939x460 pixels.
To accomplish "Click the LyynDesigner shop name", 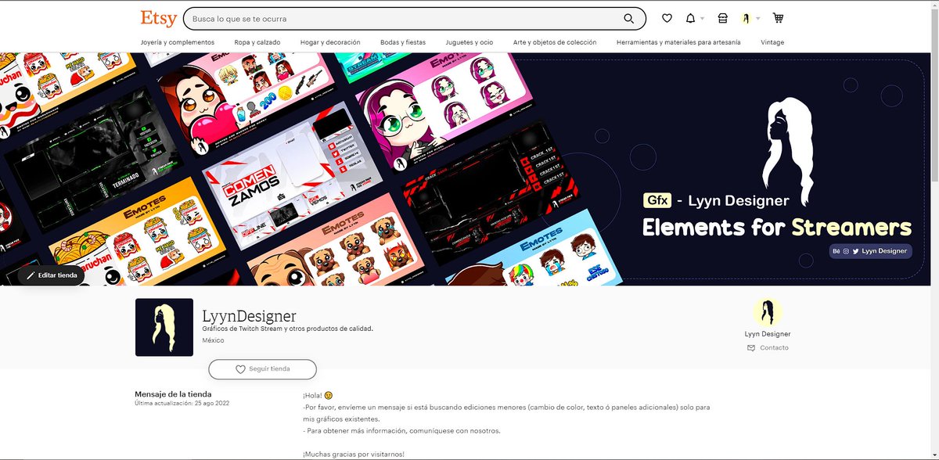I will click(249, 316).
